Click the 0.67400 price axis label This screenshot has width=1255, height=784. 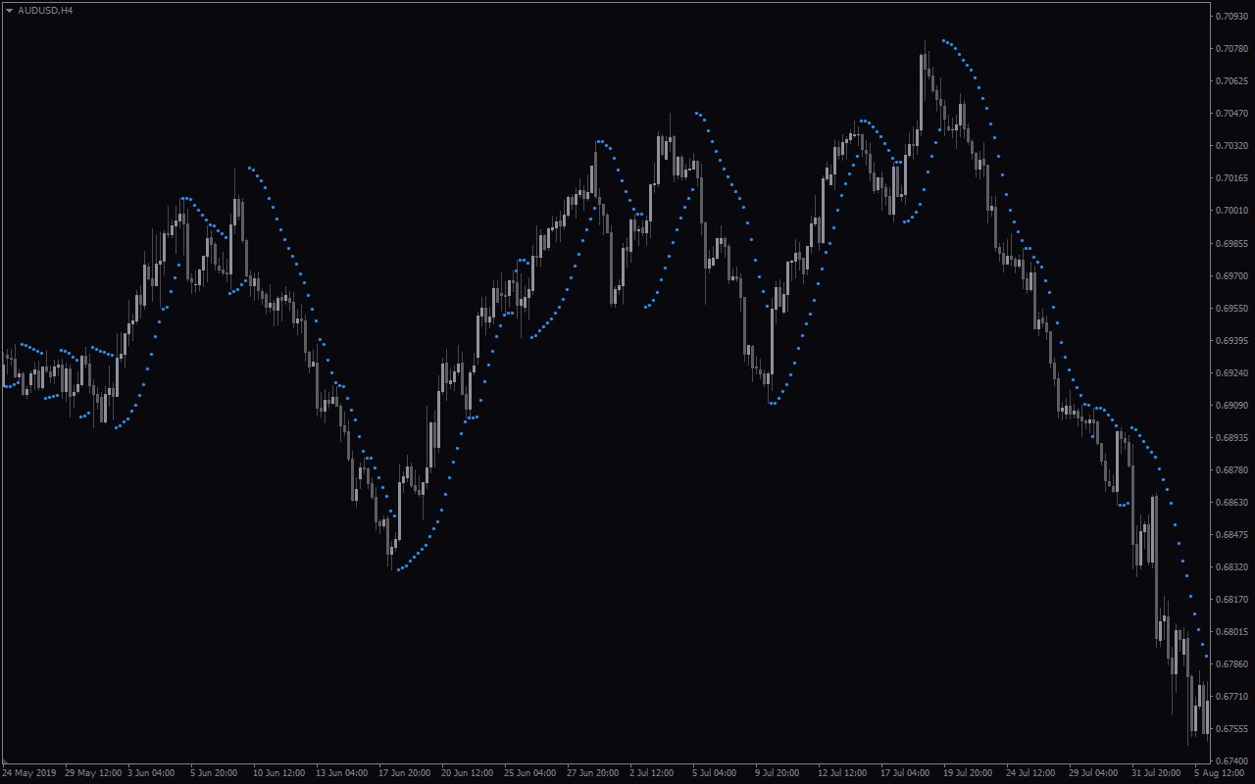[x=1231, y=760]
